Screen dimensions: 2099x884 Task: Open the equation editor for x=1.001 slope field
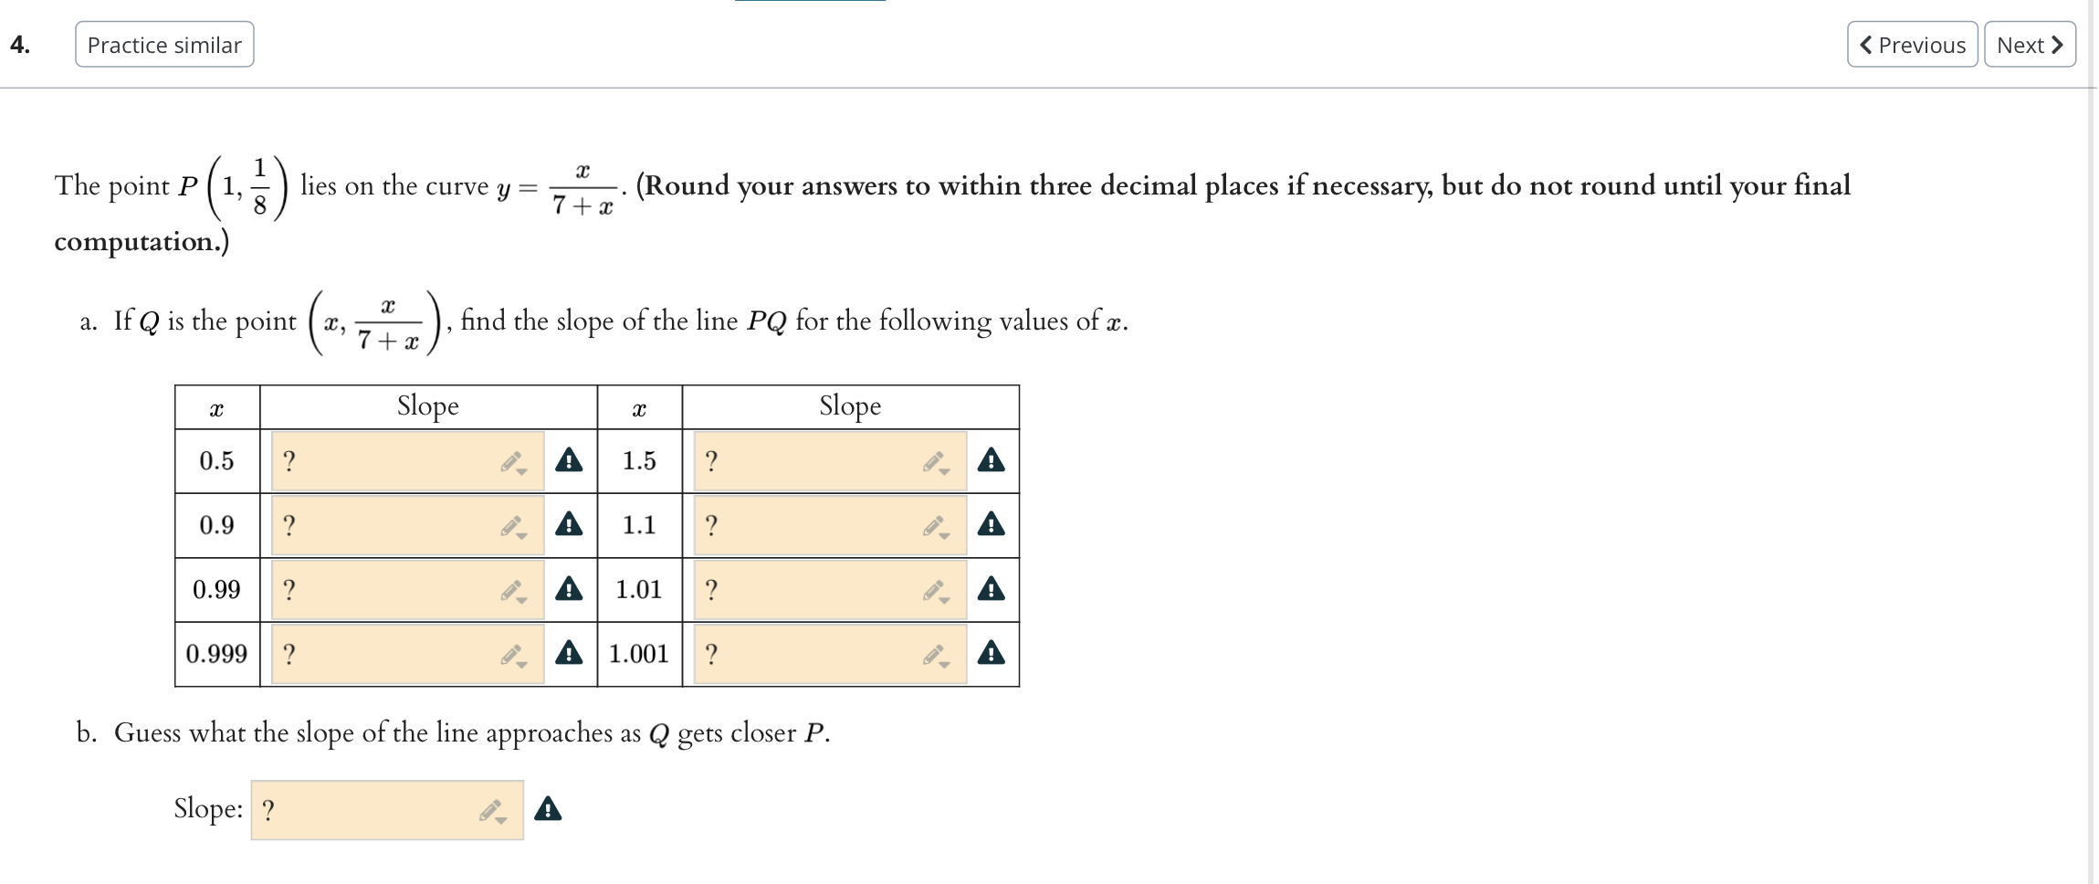933,653
